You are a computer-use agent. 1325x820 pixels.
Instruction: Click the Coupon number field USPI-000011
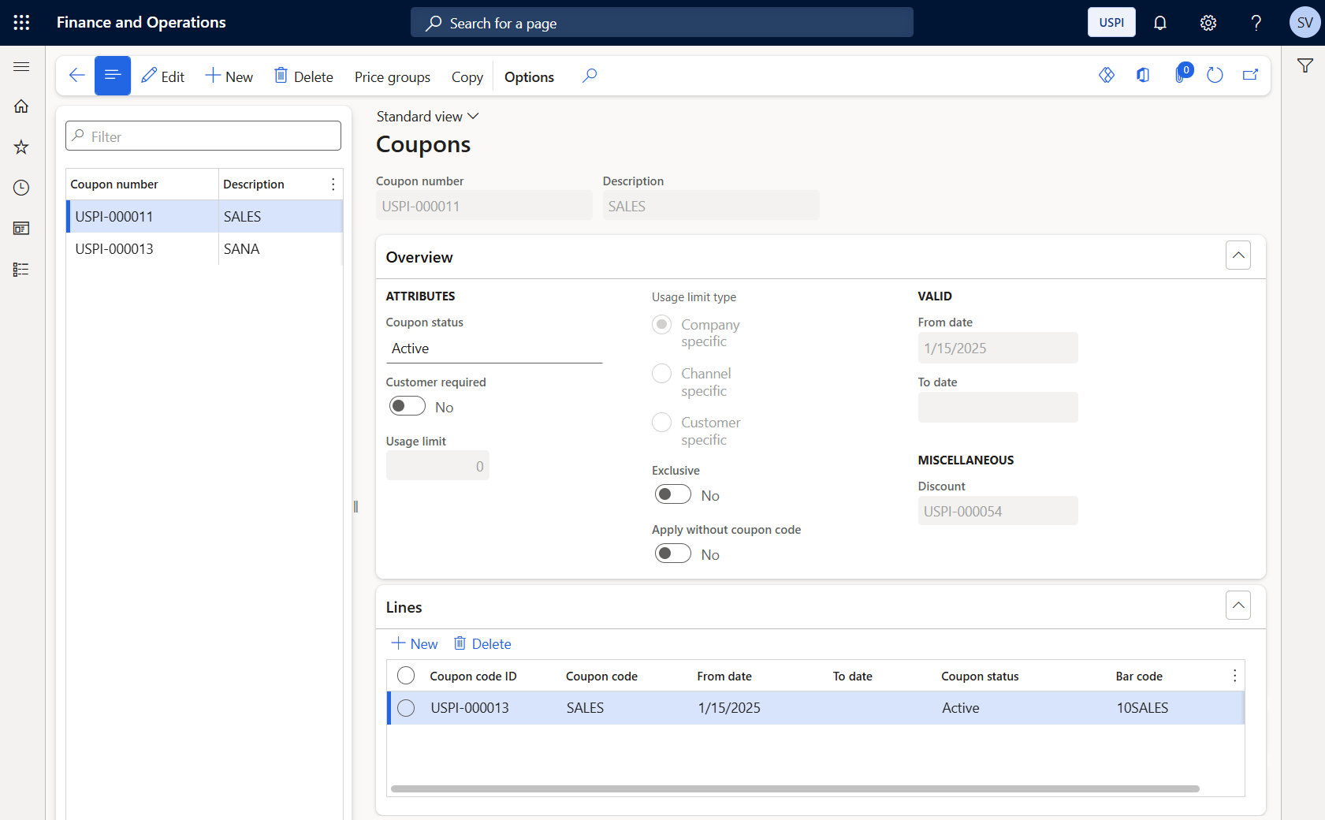[484, 206]
